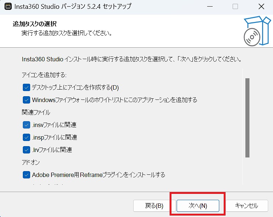This screenshot has height=217, width=273.
Task: Toggle Adobe Premiere Reframe plugin checkbox
Action: [x=26, y=175]
